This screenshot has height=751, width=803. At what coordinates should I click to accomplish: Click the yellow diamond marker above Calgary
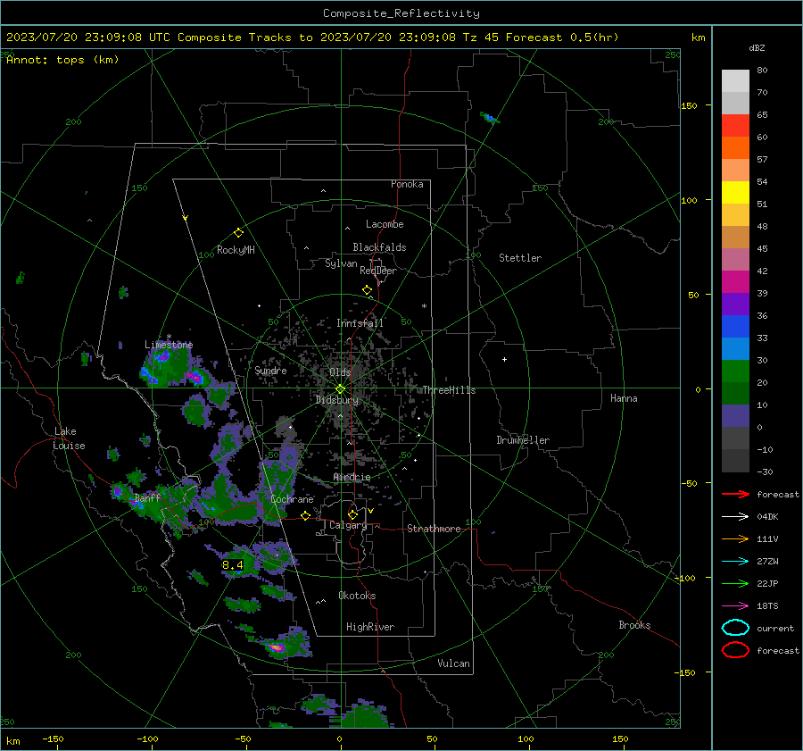tap(352, 514)
